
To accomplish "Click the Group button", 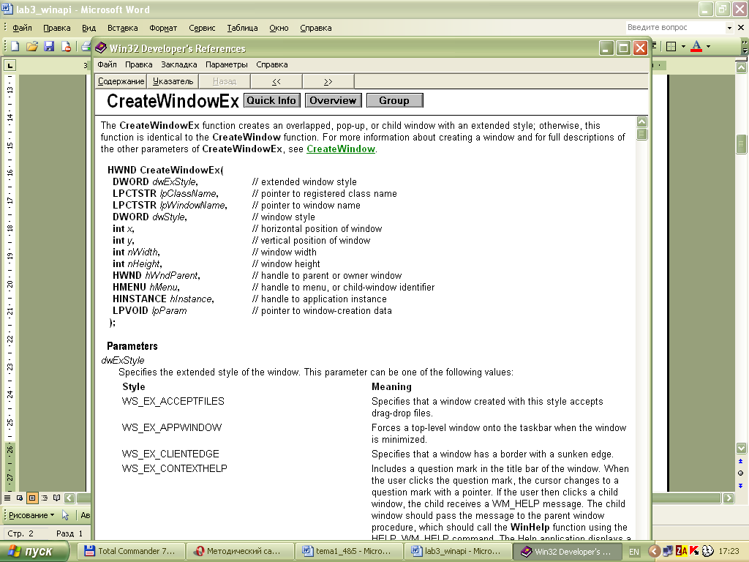I will click(x=394, y=100).
